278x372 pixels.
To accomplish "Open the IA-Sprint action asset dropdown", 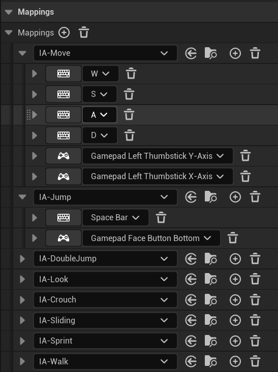I will (x=105, y=341).
